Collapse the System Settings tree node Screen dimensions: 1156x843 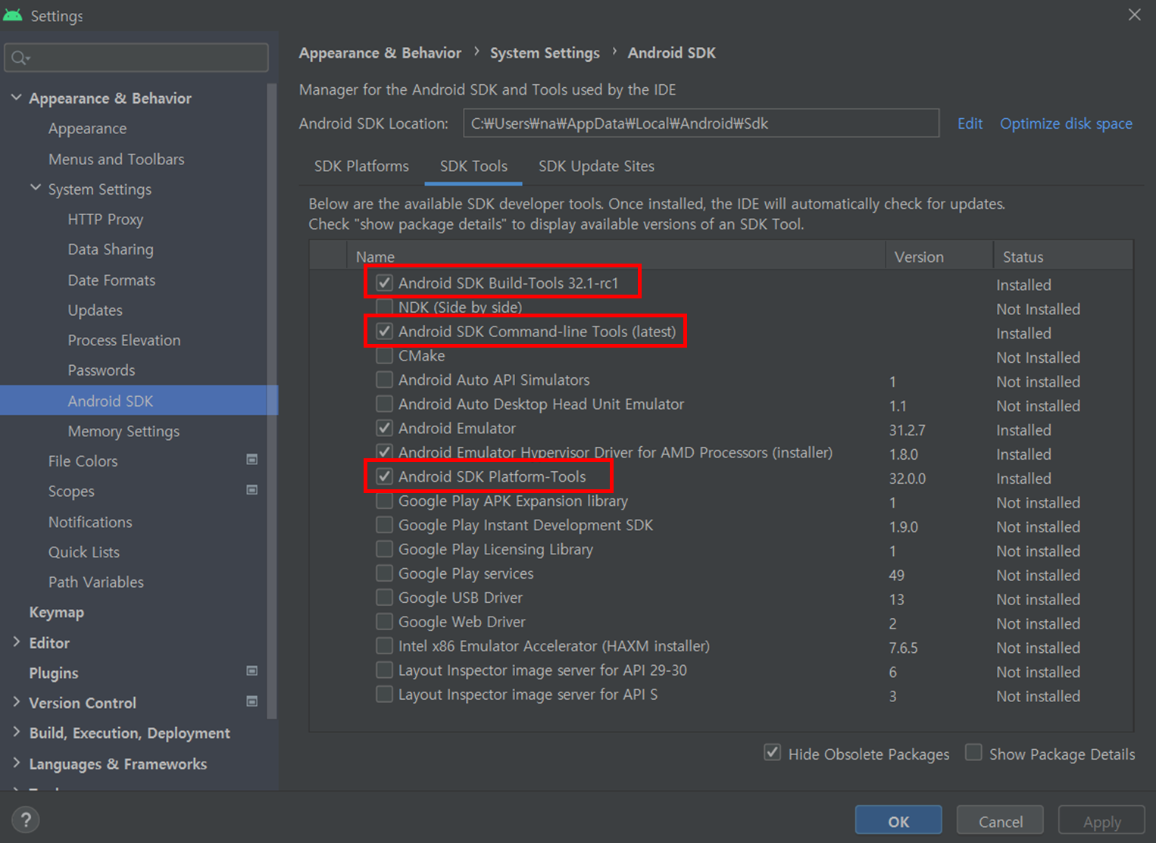tap(36, 188)
